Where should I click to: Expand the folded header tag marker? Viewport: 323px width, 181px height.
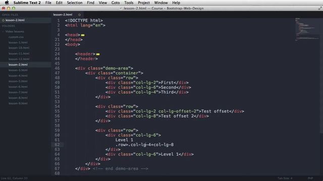pos(98,54)
